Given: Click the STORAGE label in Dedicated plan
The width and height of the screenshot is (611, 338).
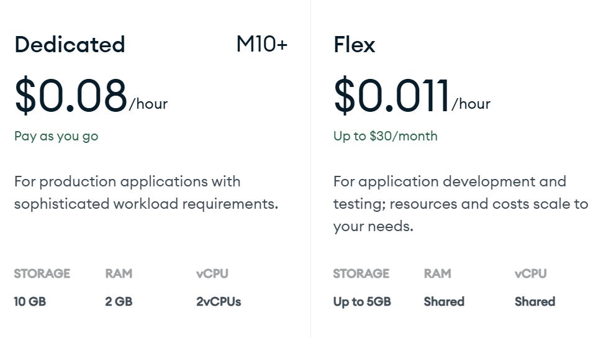Looking at the screenshot, I should tap(42, 273).
